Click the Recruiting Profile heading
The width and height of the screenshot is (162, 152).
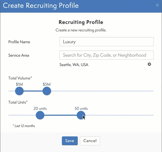click(x=81, y=22)
